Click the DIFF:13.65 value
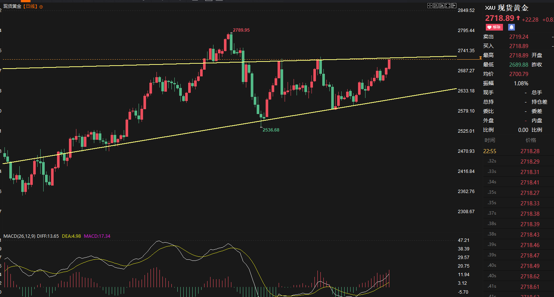 pyautogui.click(x=48, y=236)
